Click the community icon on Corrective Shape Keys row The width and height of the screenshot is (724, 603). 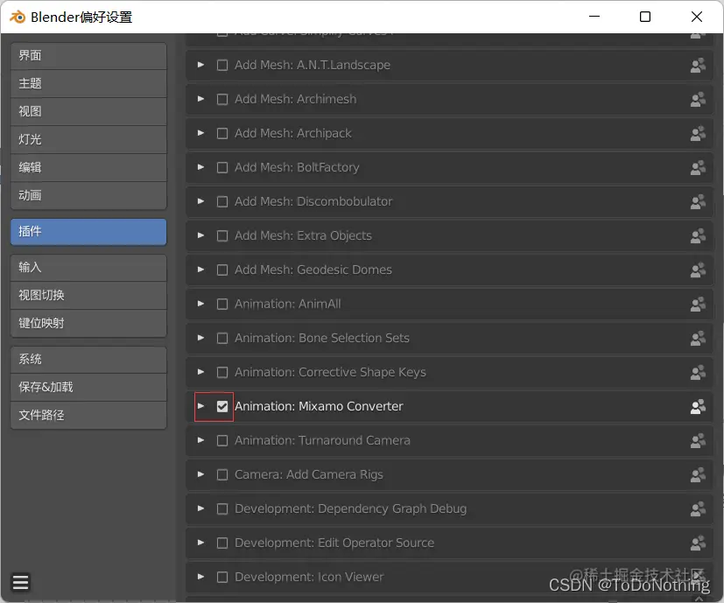698,373
